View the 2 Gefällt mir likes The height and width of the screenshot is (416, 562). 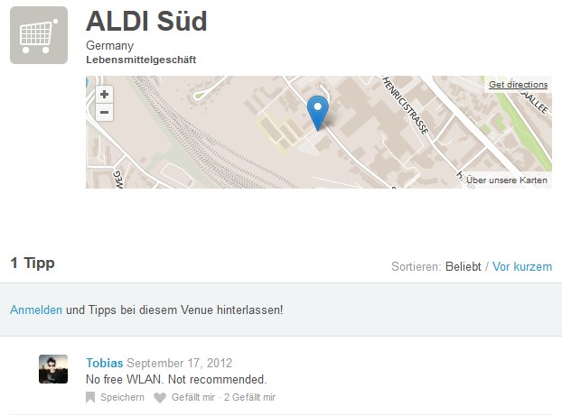point(249,397)
